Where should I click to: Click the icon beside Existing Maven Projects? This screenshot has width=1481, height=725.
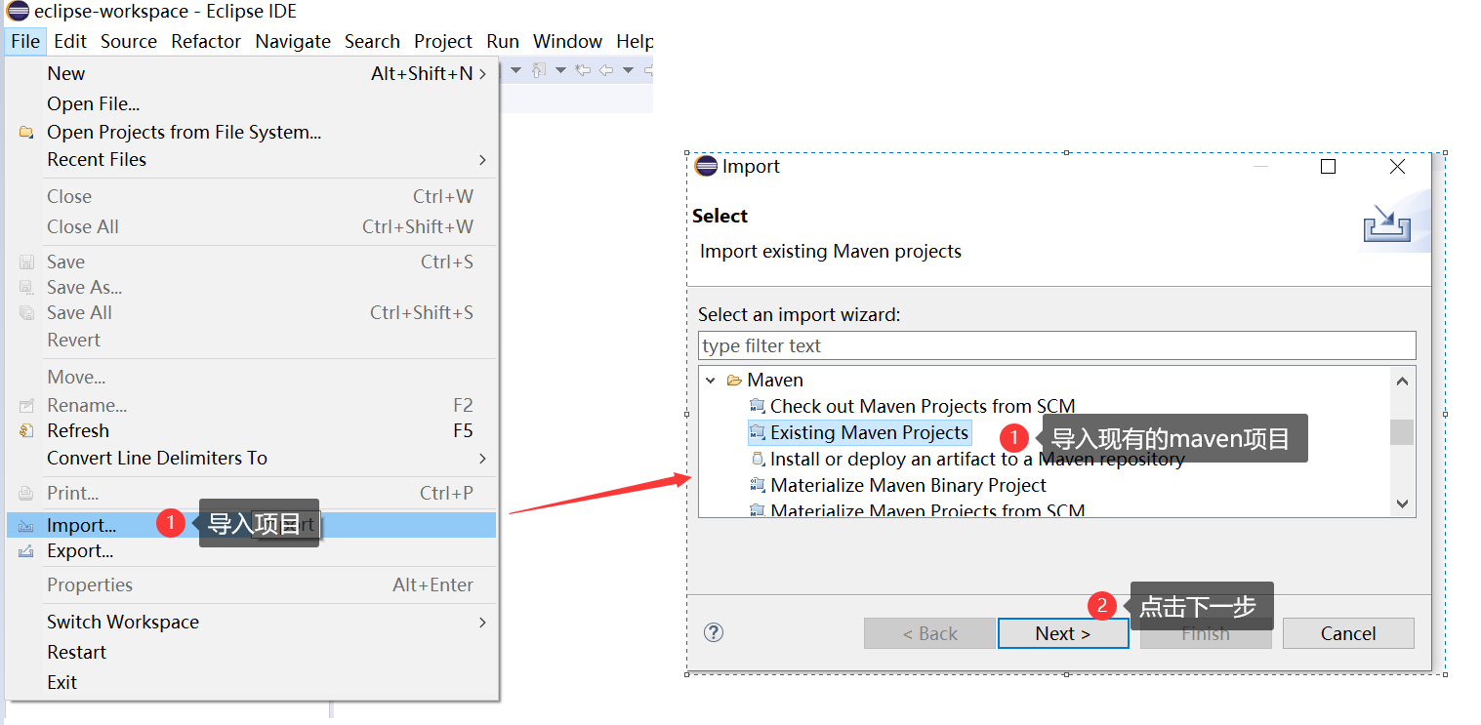[758, 432]
